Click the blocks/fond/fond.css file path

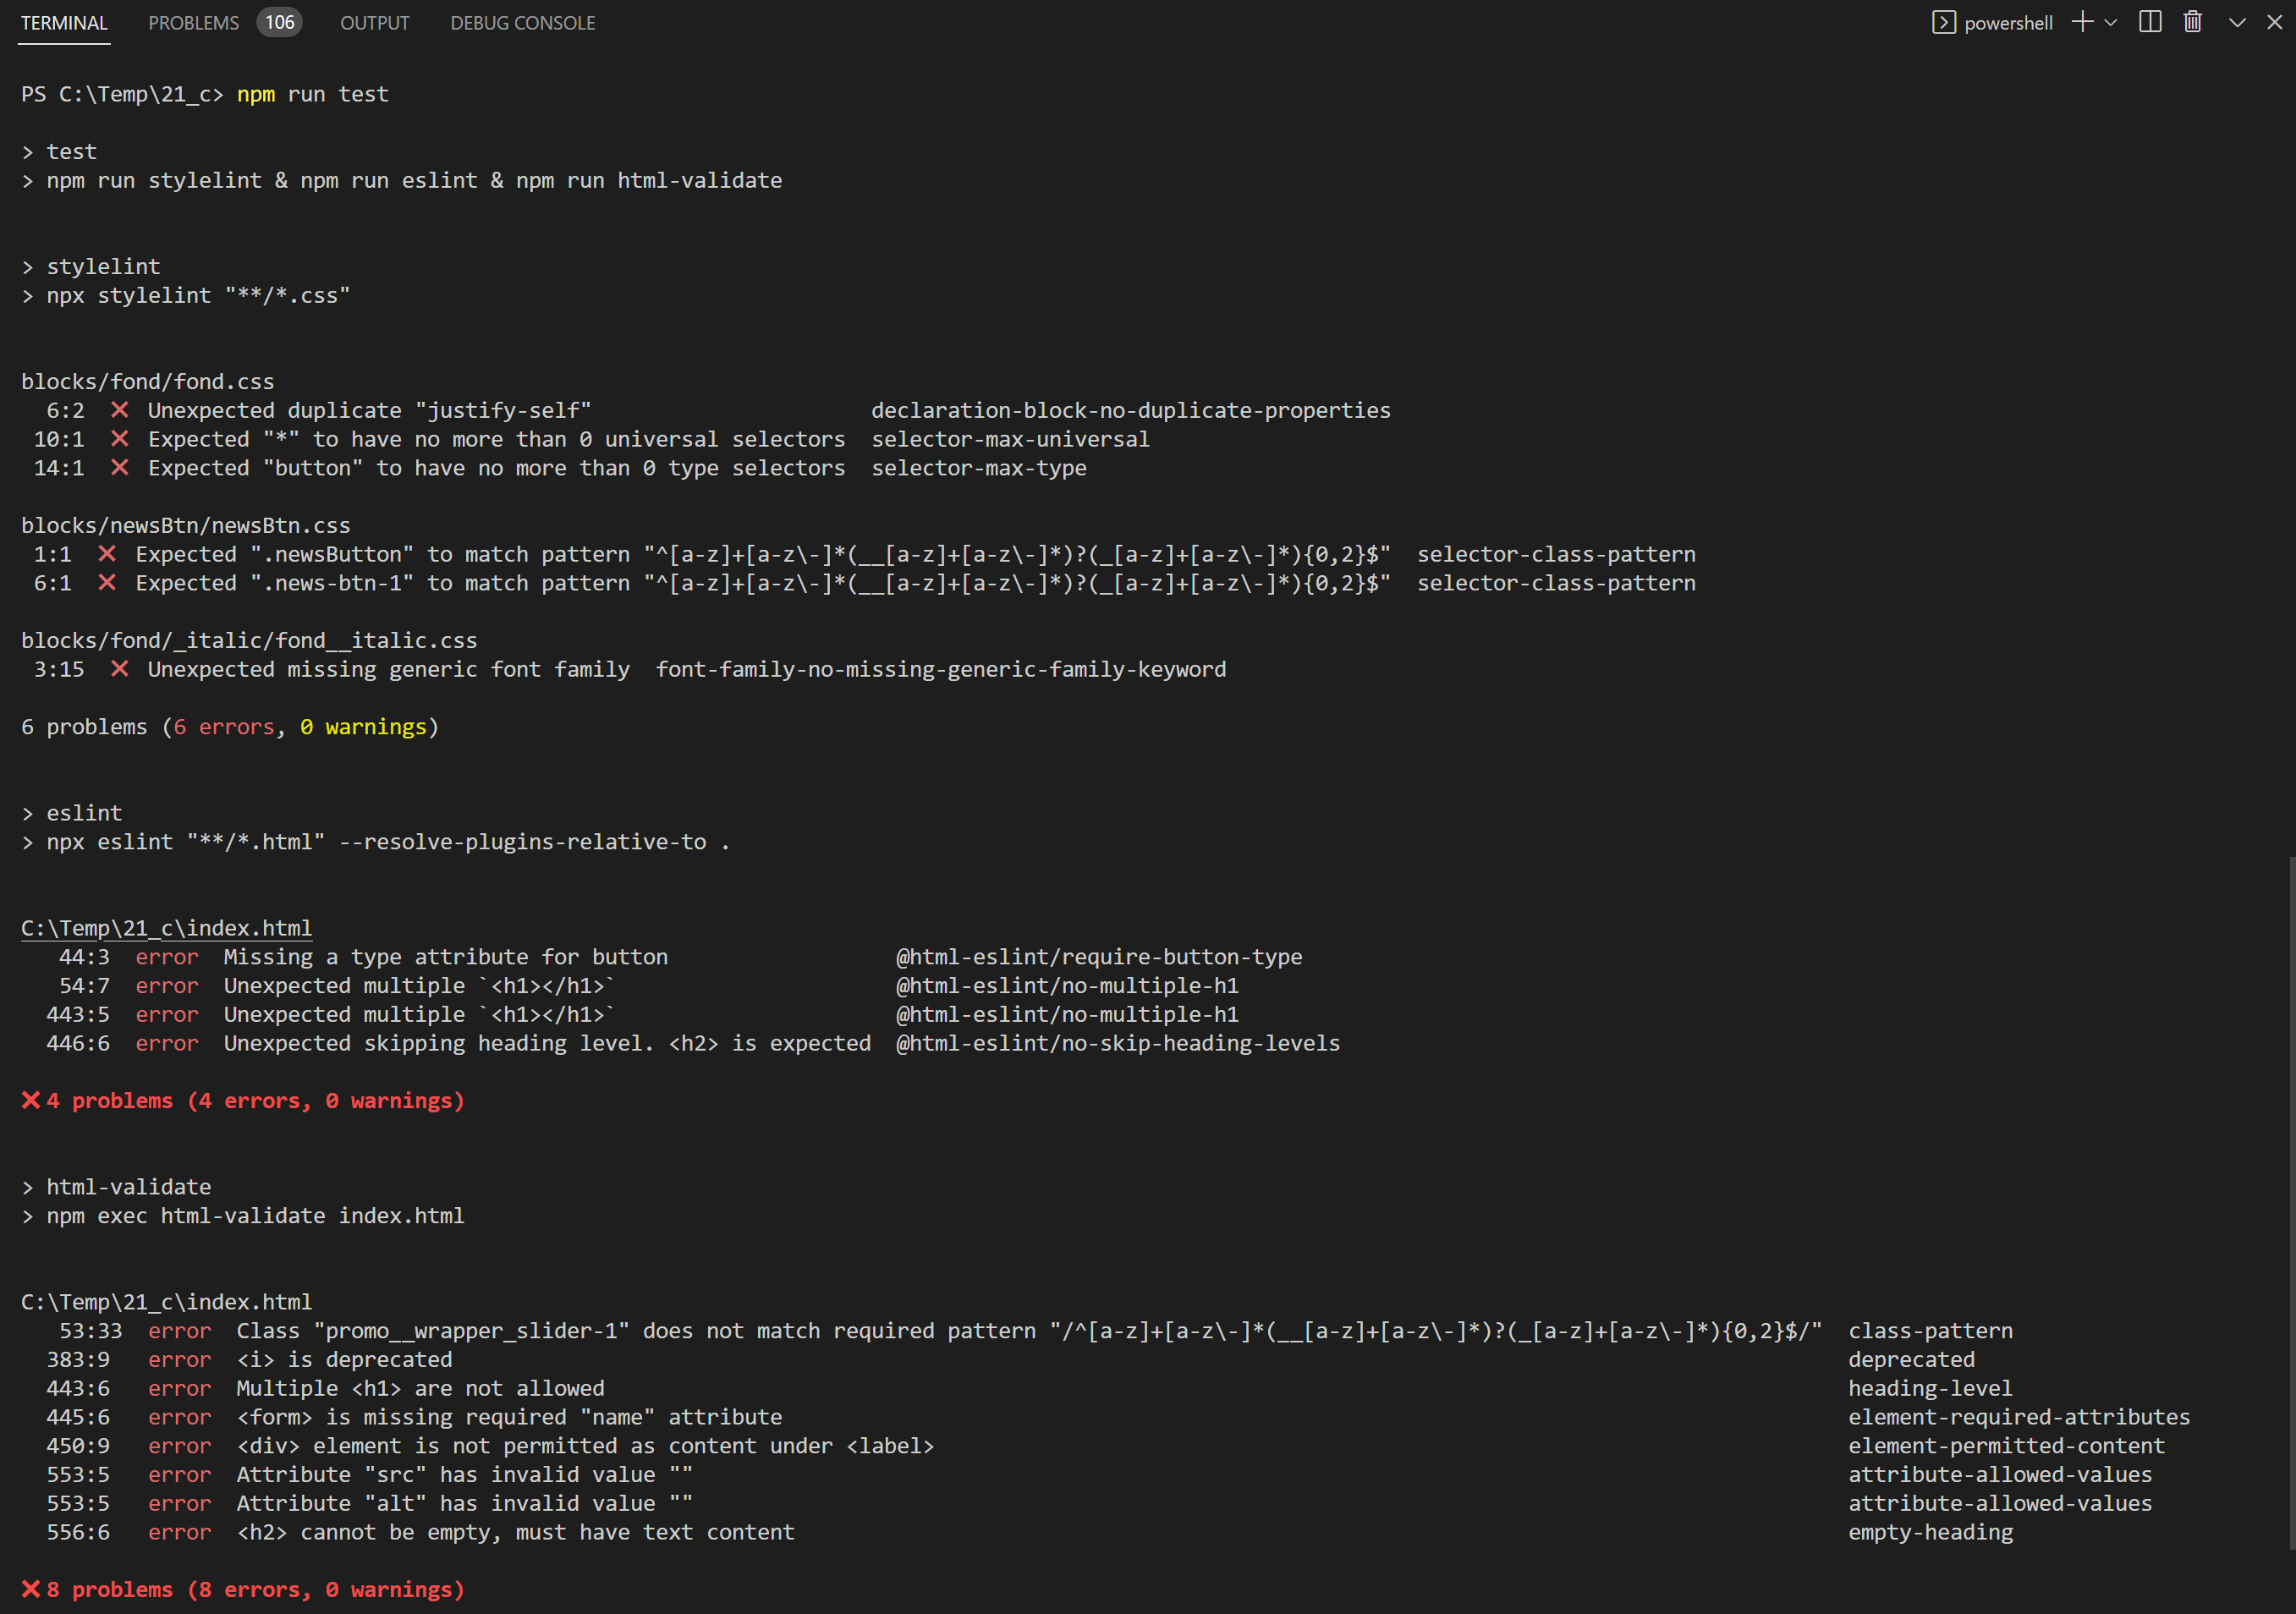click(x=147, y=382)
